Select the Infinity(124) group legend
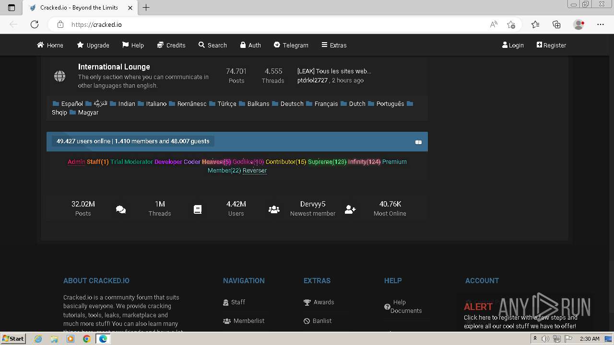The image size is (614, 345). (x=365, y=161)
